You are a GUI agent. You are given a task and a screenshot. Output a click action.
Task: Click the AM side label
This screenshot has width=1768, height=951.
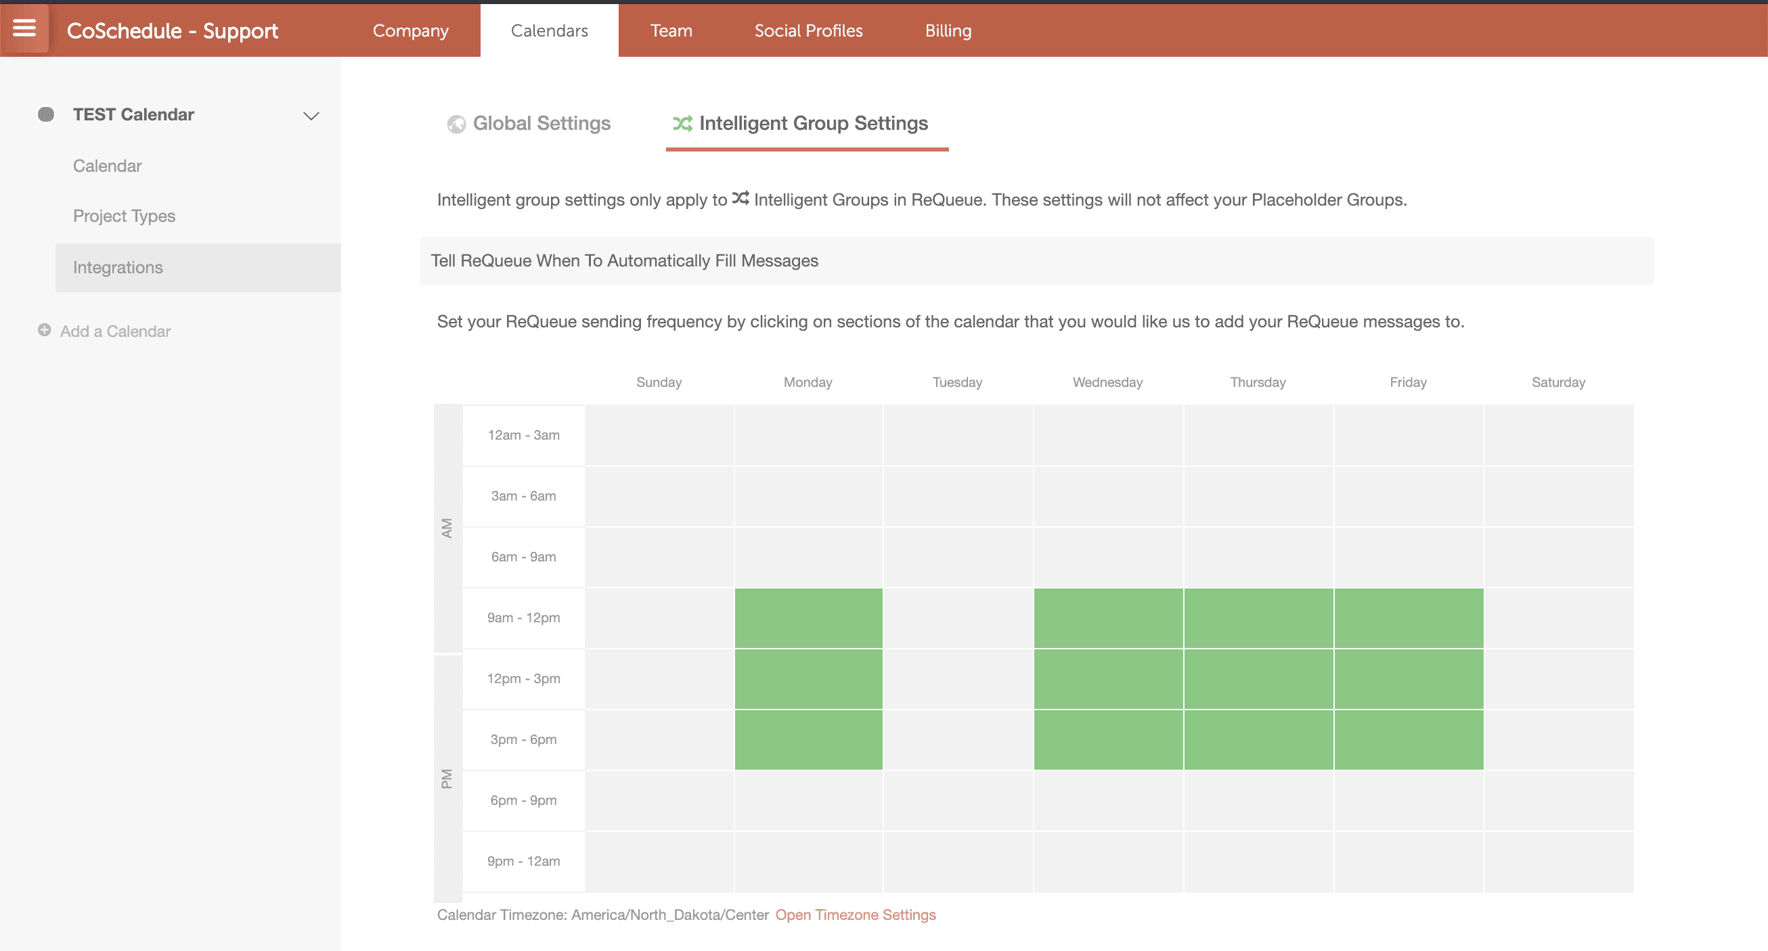tap(447, 528)
